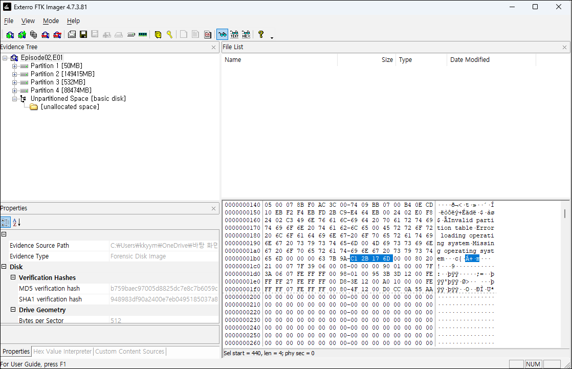This screenshot has width=572, height=369.
Task: Switch to the Custom Content Sources tab
Action: (129, 352)
